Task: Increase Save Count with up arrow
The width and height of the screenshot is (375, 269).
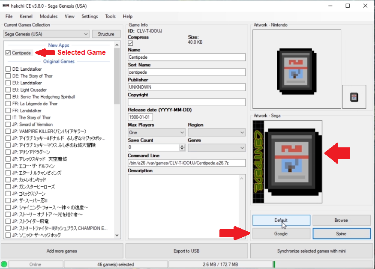Action: 182,146
